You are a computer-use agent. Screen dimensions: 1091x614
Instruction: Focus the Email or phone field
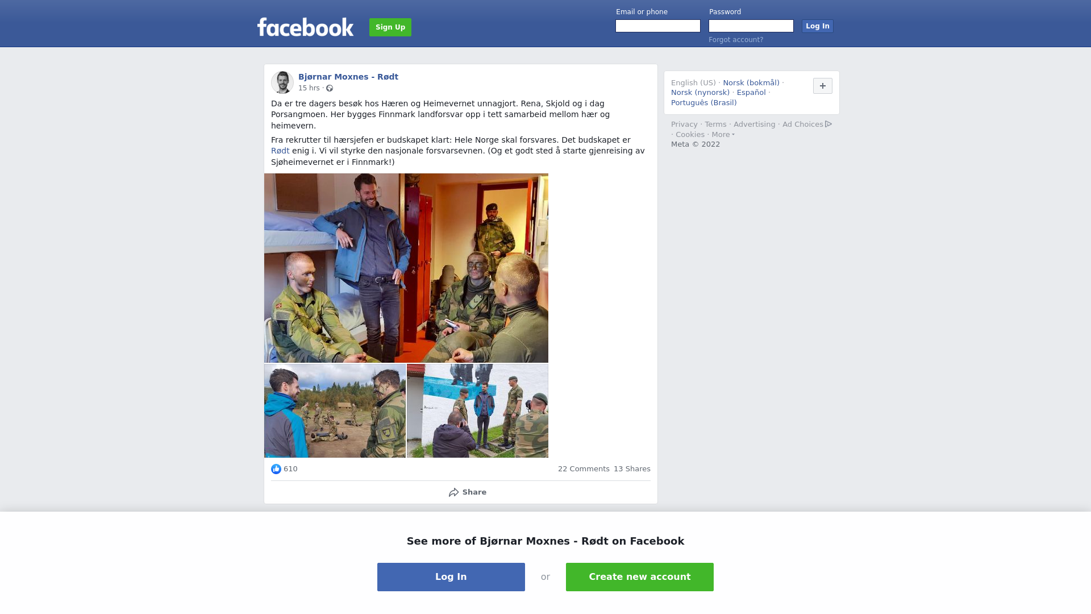pyautogui.click(x=658, y=26)
